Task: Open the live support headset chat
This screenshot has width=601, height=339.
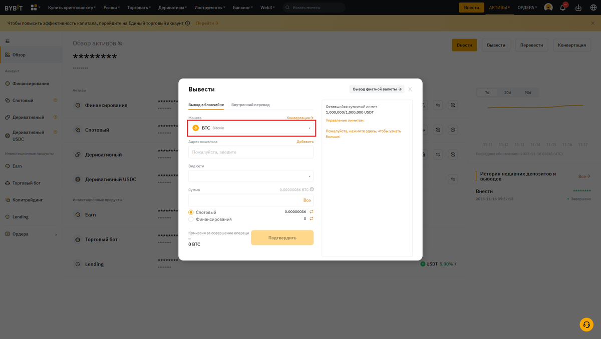Action: pos(586,324)
